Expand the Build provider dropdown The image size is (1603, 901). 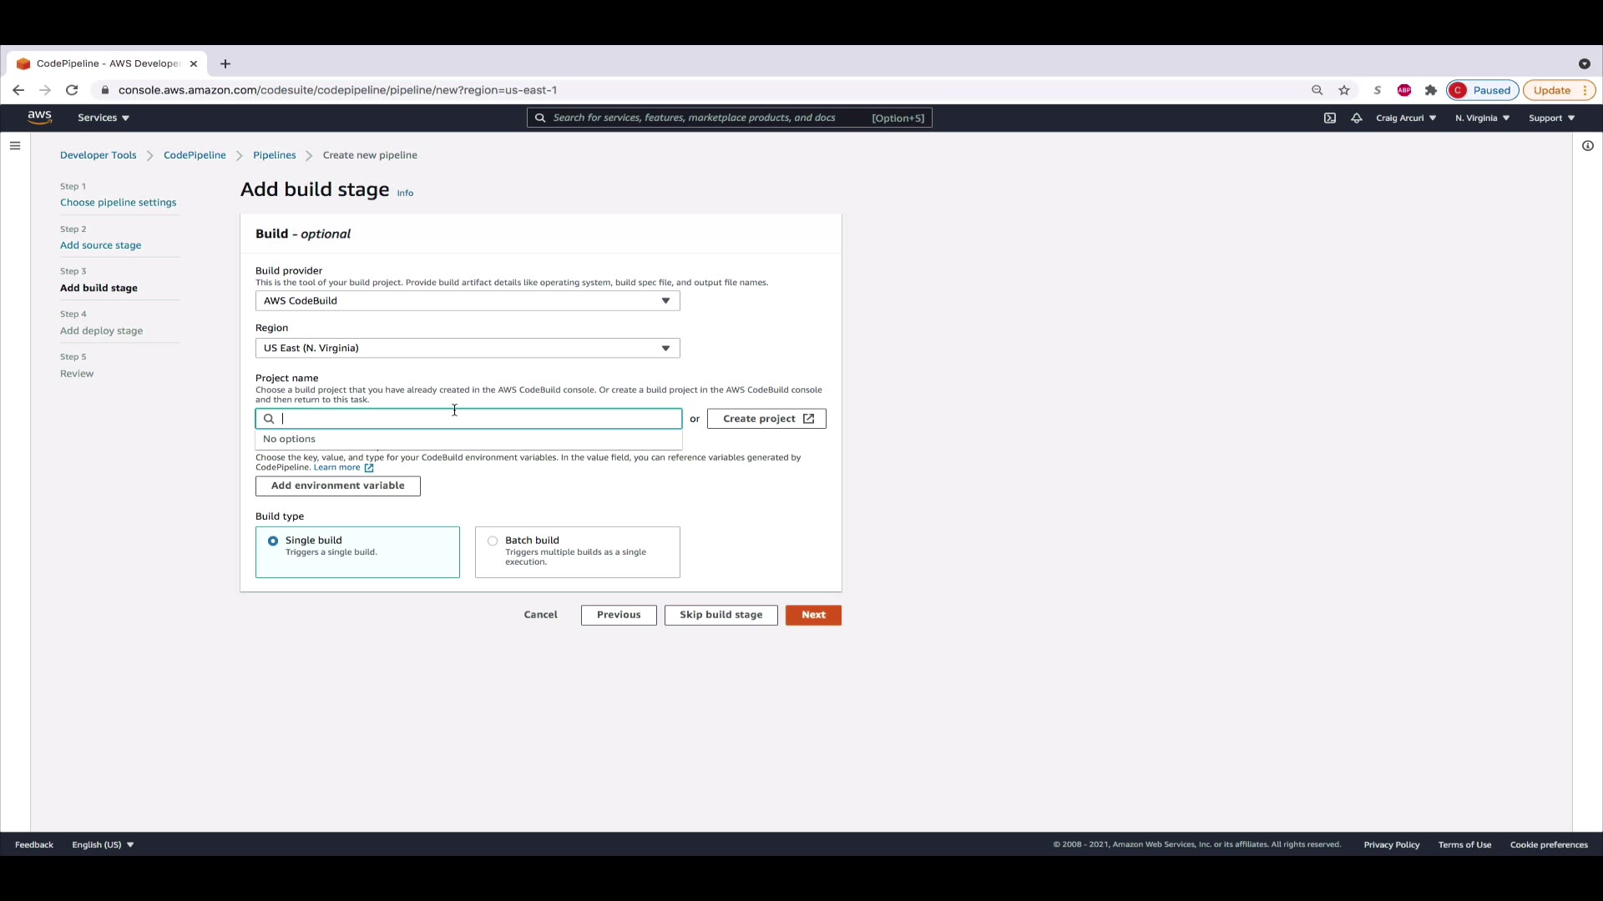click(x=468, y=301)
